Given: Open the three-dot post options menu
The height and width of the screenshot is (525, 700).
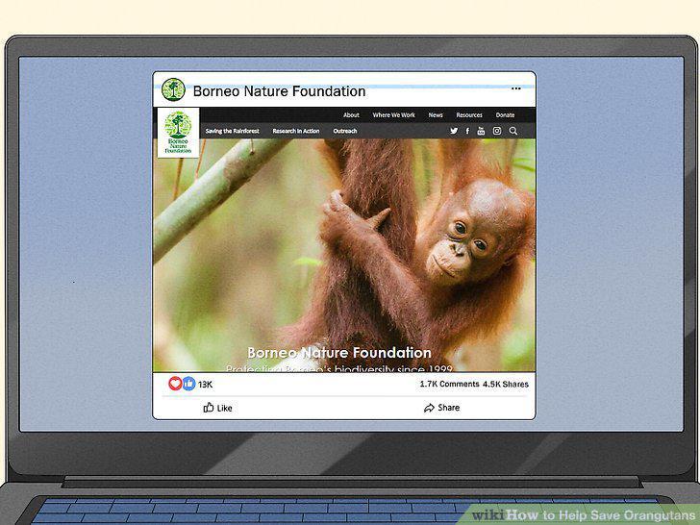Looking at the screenshot, I should pyautogui.click(x=515, y=88).
